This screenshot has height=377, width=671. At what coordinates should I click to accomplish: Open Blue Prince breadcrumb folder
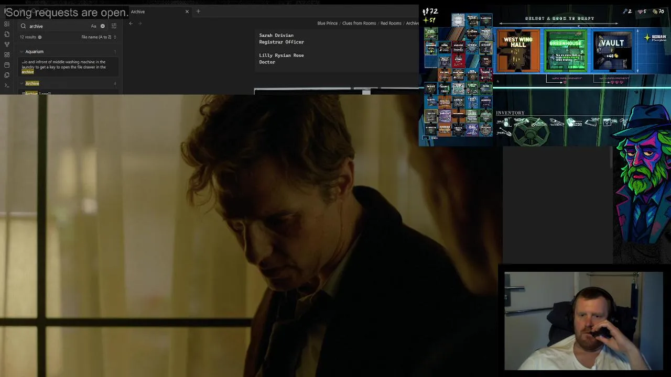327,23
